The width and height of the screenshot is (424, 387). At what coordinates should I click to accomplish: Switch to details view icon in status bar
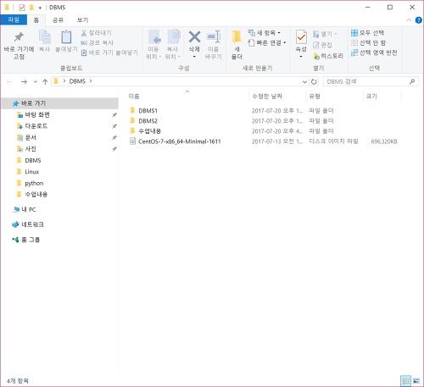pyautogui.click(x=405, y=381)
